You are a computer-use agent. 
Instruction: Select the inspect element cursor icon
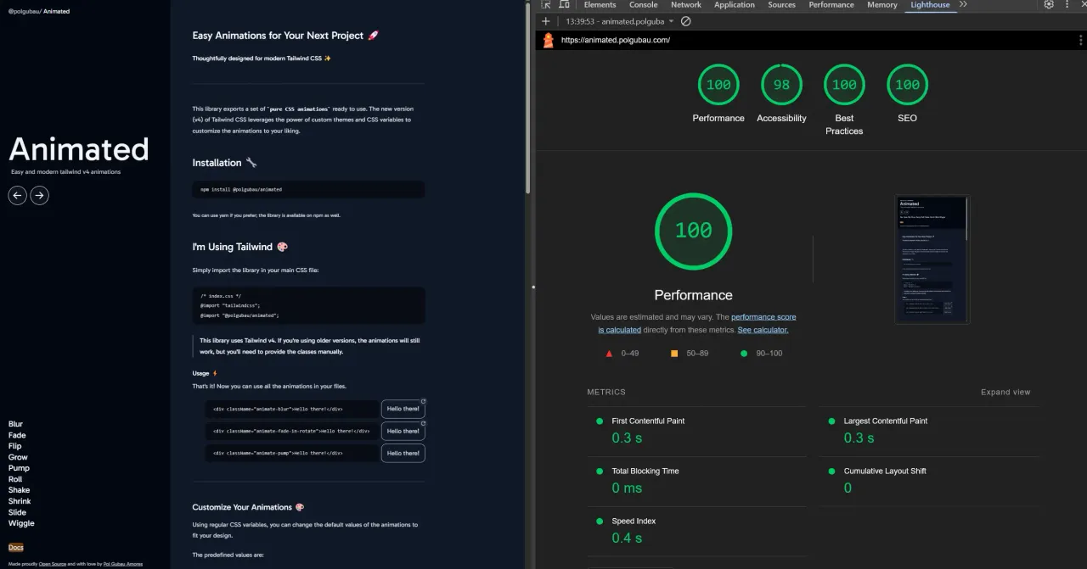tap(546, 5)
